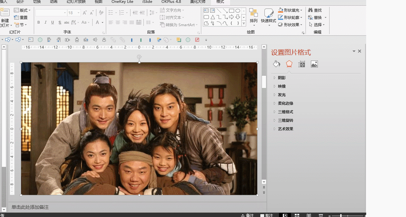Decrease font size with smaller A

coord(92,13)
